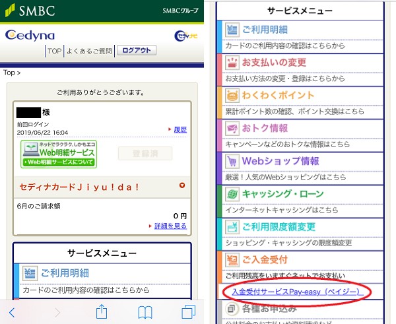This screenshot has height=324, width=396.
Task: Open 各種お申込み menu item
Action: click(x=269, y=308)
